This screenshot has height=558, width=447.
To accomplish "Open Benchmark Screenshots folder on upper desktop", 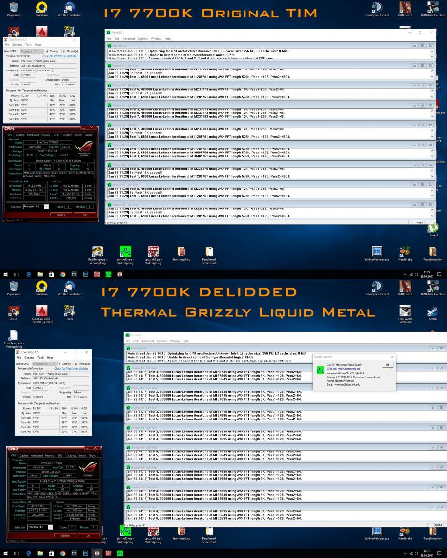I will [209, 255].
